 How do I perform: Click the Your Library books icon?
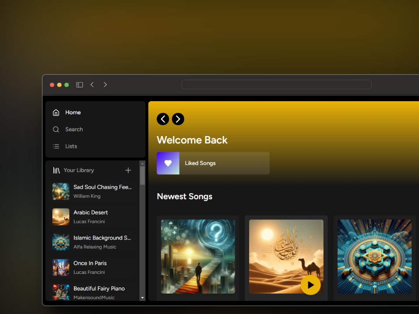(56, 171)
